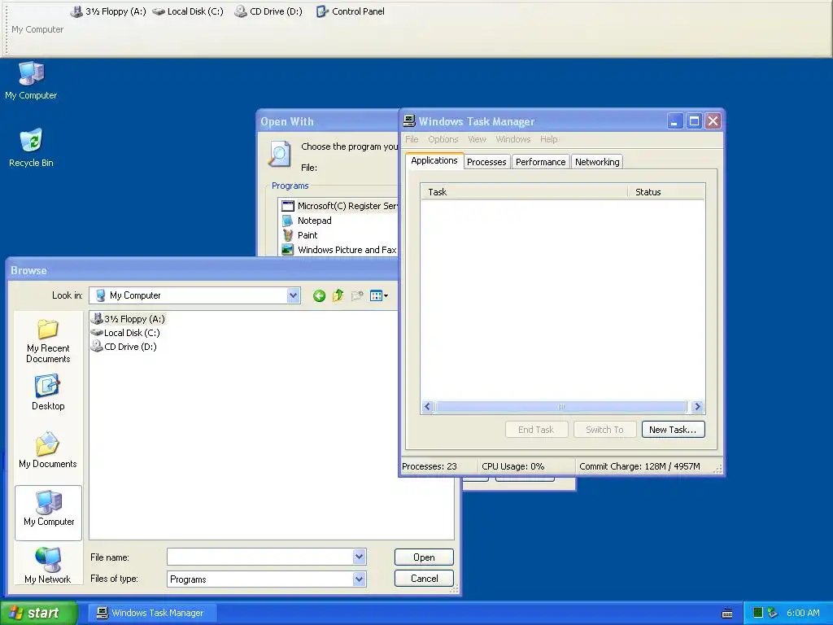This screenshot has width=833, height=625.
Task: Select CD Drive (D:) in file list
Action: click(124, 347)
